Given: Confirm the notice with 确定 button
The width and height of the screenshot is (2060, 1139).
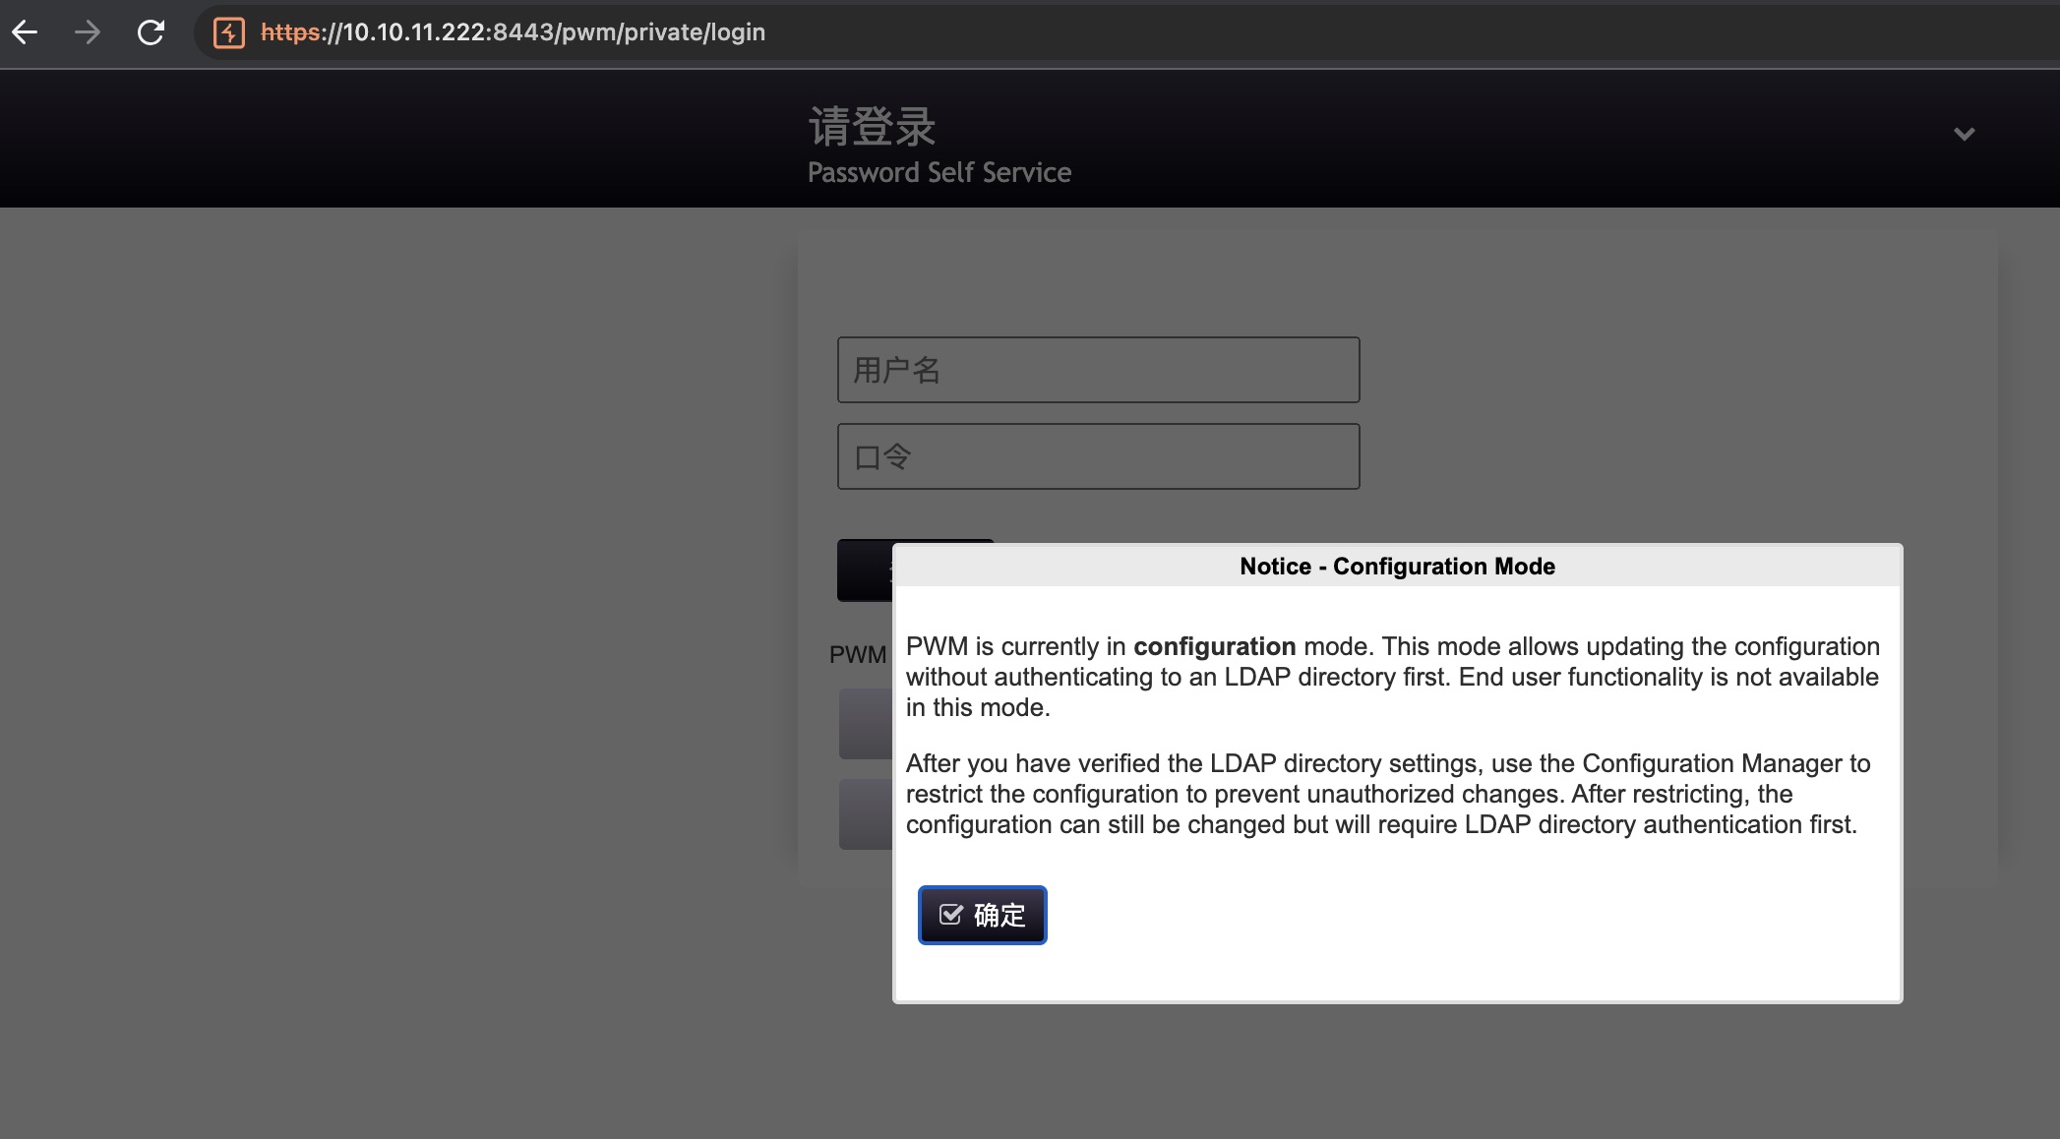Looking at the screenshot, I should tap(982, 915).
